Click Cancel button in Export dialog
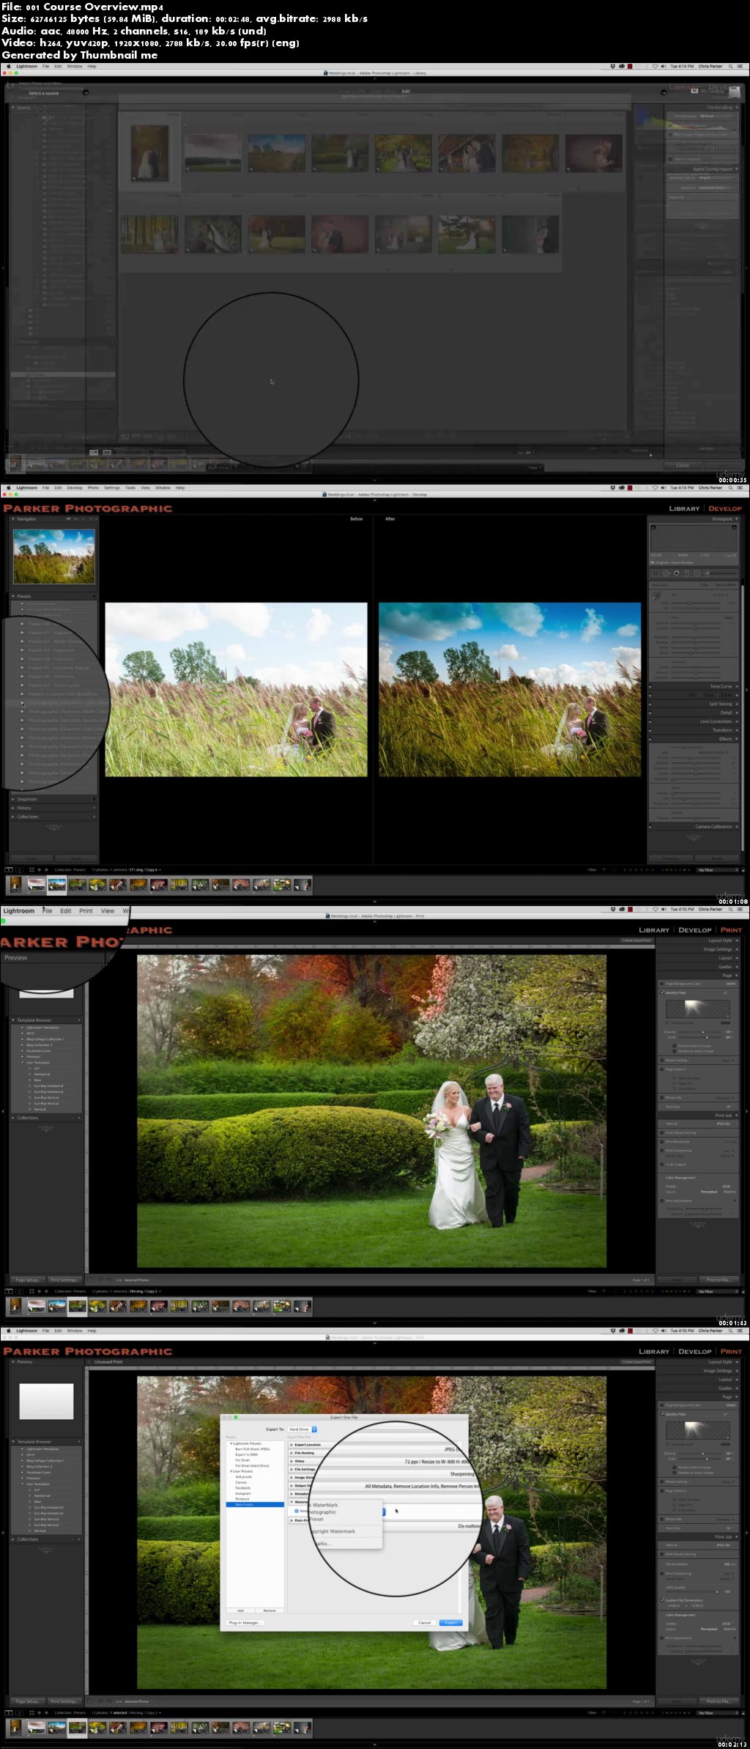 tap(425, 1623)
